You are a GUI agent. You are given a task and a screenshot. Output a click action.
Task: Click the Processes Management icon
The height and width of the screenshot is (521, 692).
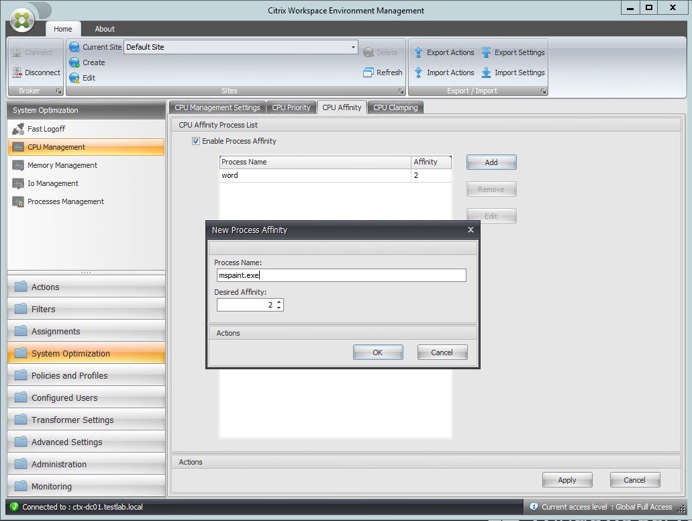tap(18, 202)
